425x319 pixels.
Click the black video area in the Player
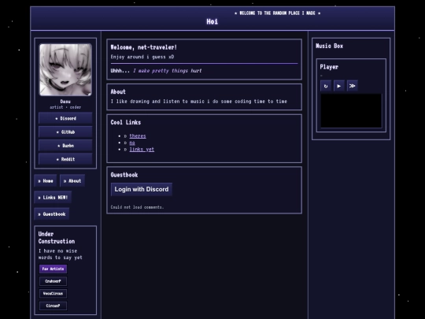(351, 111)
